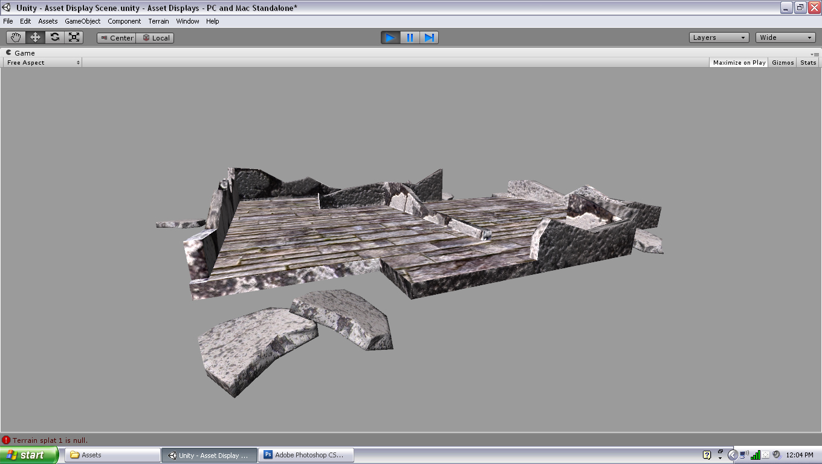Show the Stats overlay
This screenshot has height=464, width=822.
(x=807, y=62)
